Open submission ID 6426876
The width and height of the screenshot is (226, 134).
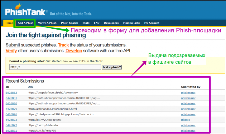[x=11, y=114]
